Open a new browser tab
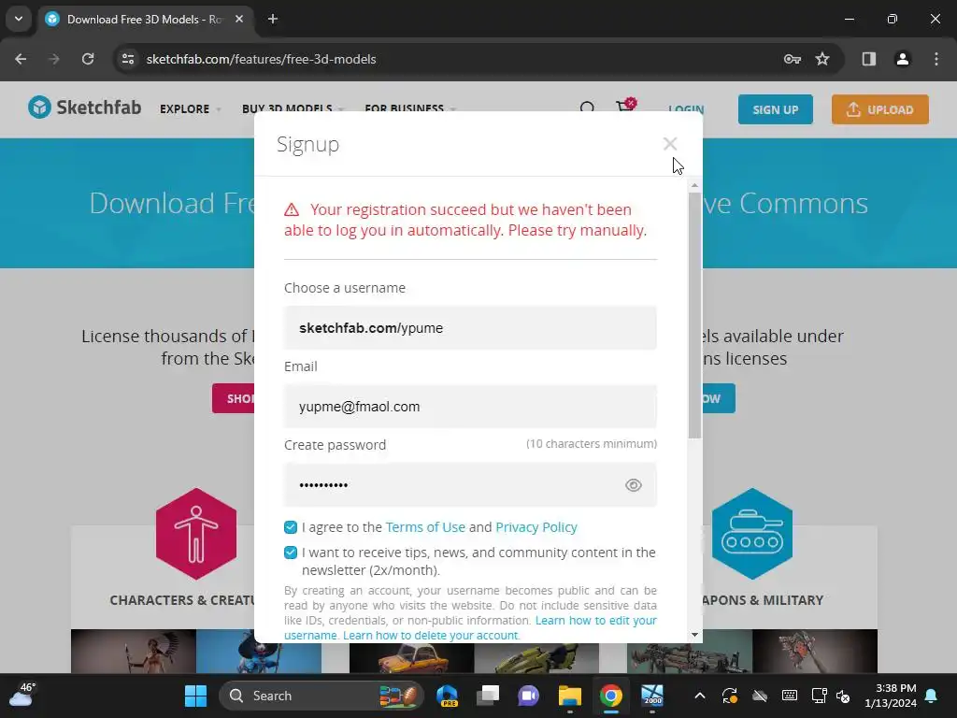The image size is (957, 718). point(273,19)
